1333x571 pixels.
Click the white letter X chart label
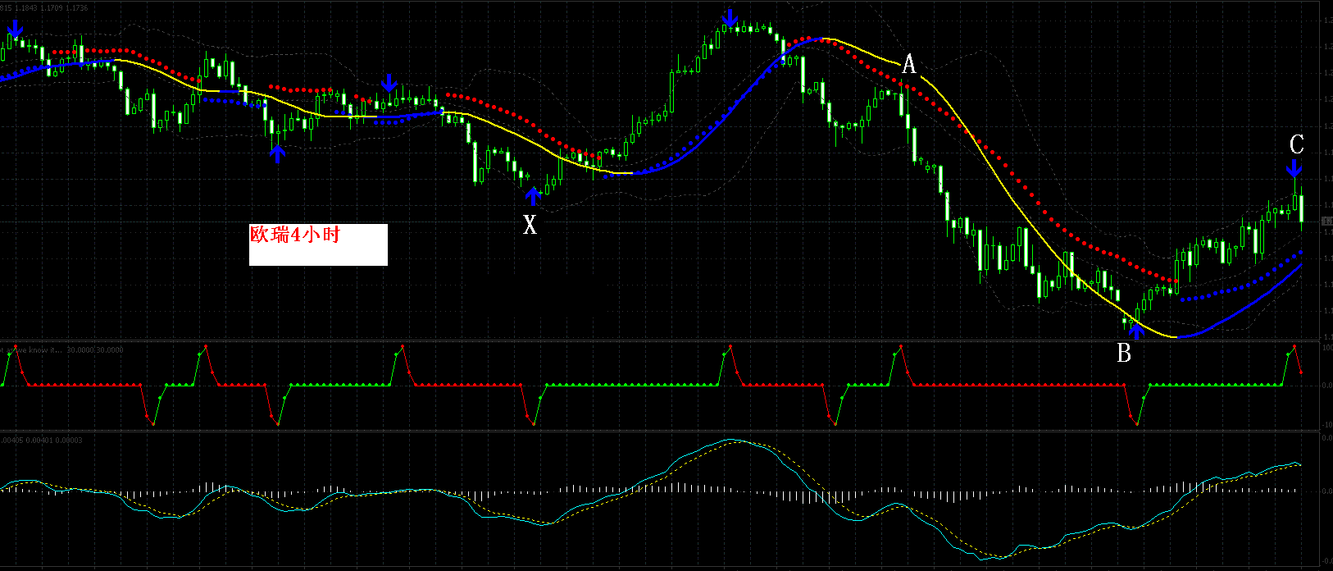point(530,224)
